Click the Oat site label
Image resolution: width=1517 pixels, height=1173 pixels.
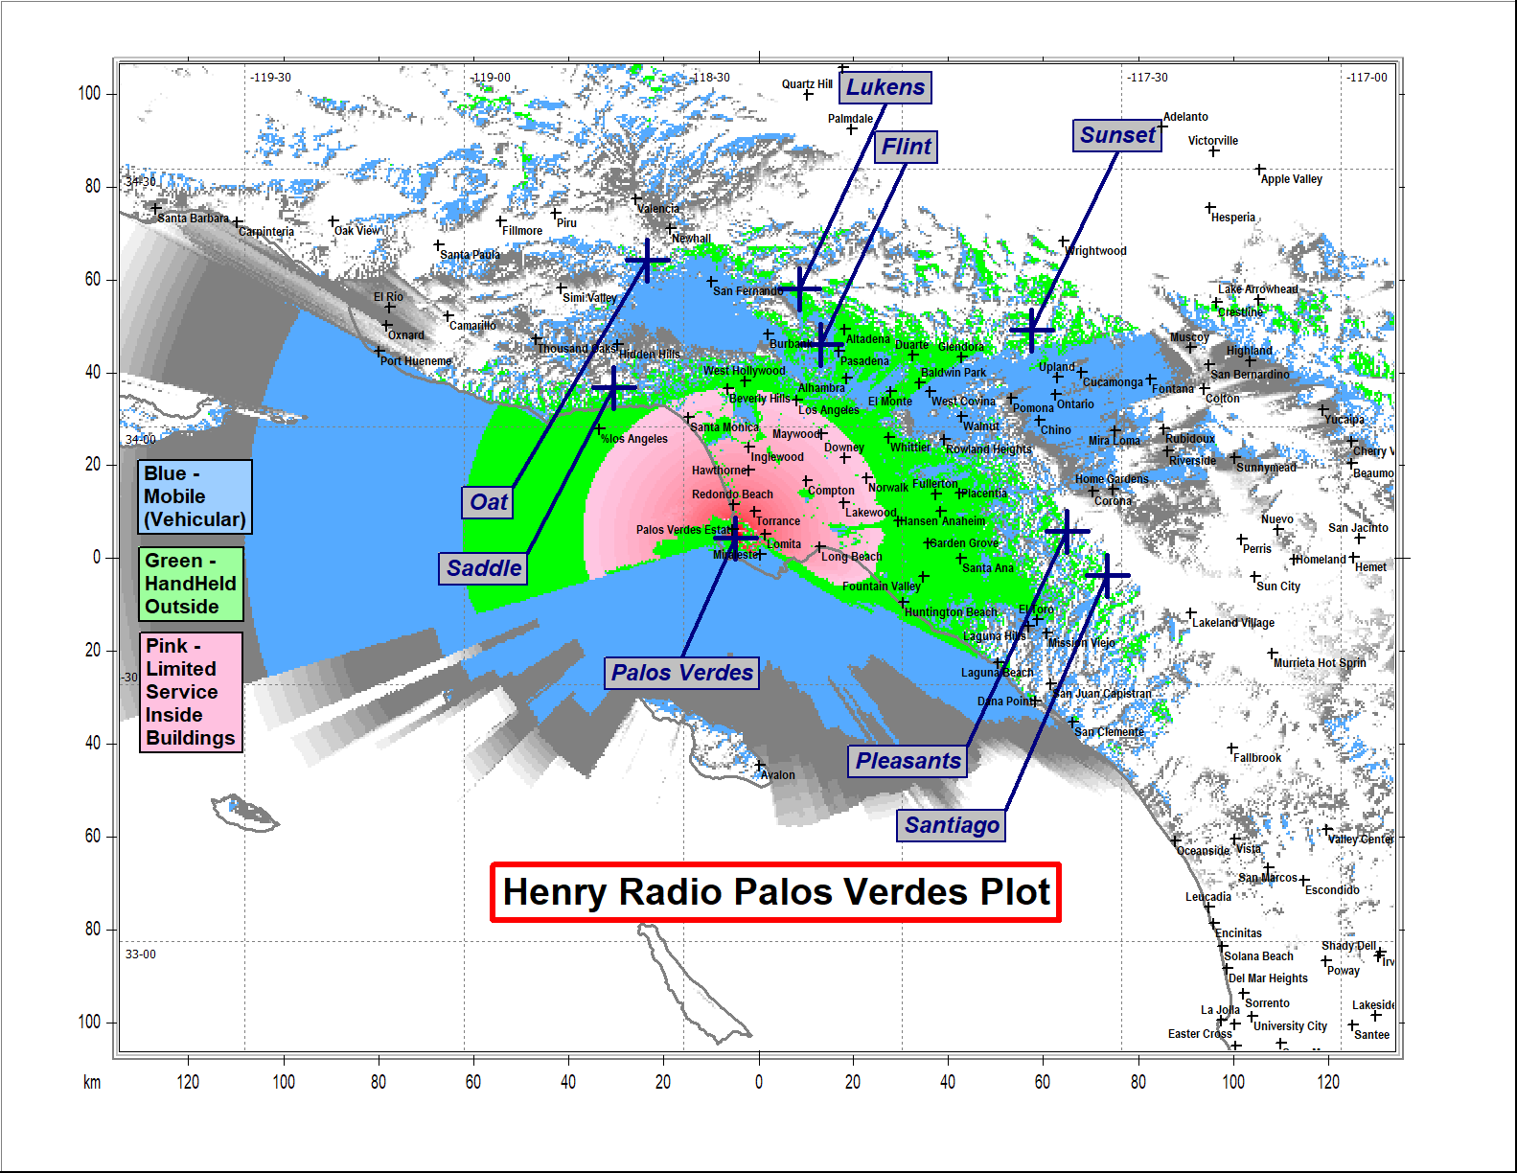click(x=488, y=502)
